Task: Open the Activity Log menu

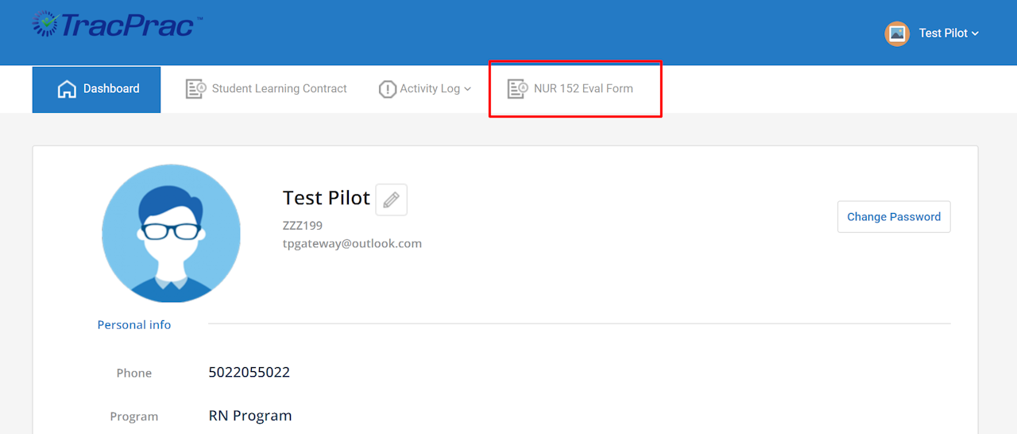Action: point(429,89)
